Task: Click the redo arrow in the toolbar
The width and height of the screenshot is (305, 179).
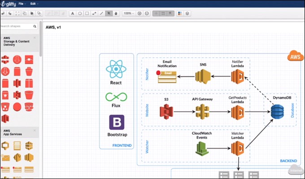Action: (x=10, y=13)
